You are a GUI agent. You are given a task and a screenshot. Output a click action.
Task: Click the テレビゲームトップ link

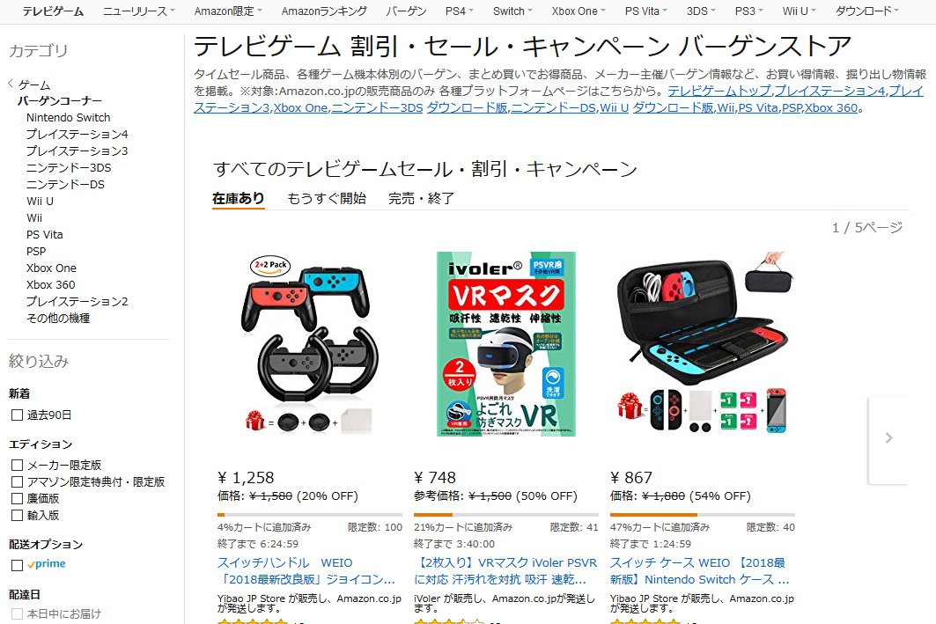[x=719, y=91]
